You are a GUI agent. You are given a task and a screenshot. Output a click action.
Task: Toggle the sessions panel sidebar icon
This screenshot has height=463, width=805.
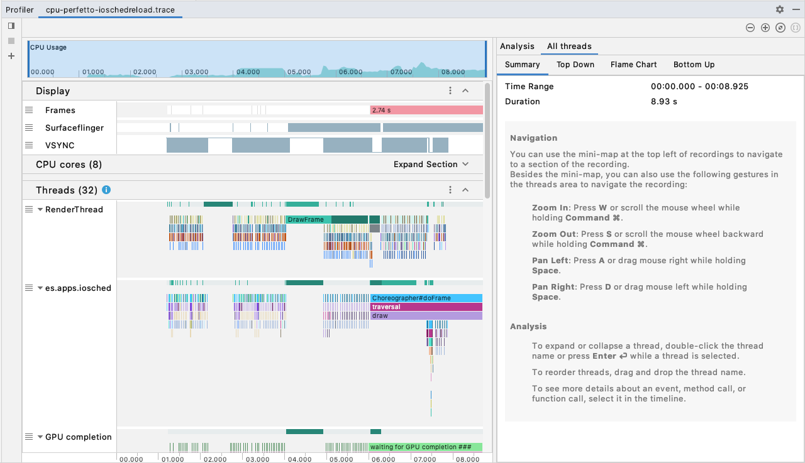click(x=11, y=26)
